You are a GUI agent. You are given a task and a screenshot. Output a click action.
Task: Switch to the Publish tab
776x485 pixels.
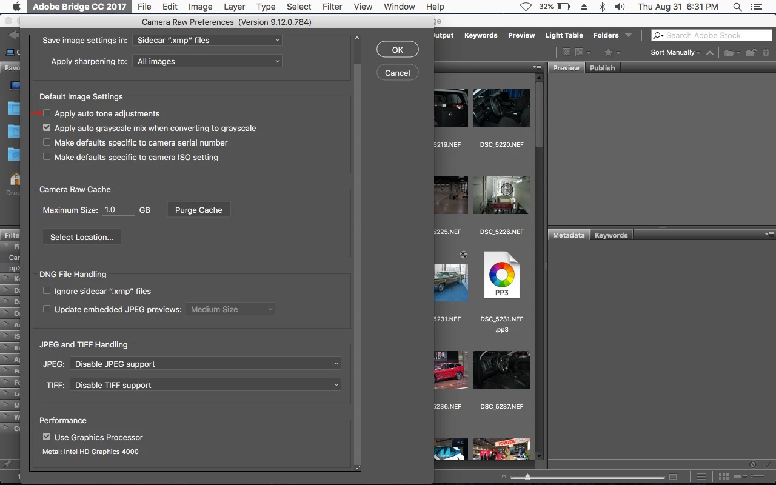[x=603, y=68]
